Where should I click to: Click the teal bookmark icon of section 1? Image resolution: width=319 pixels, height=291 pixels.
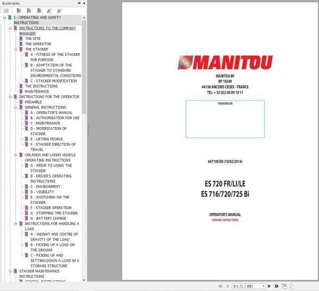[x=10, y=18]
